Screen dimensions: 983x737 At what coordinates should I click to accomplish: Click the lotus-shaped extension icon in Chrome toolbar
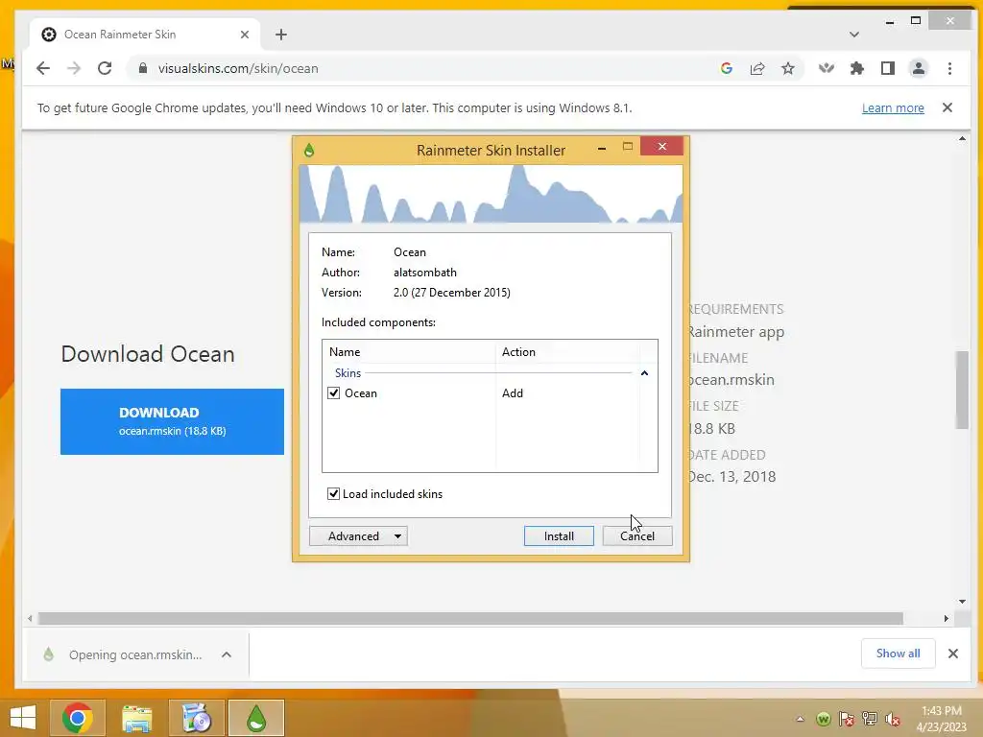tap(827, 68)
